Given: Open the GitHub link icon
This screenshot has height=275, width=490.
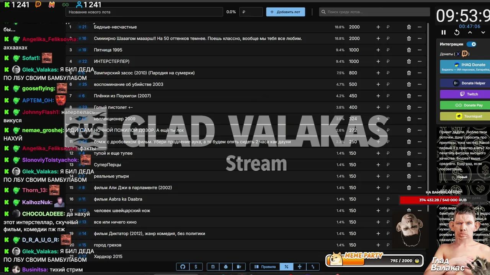Looking at the screenshot, I should pos(183,267).
